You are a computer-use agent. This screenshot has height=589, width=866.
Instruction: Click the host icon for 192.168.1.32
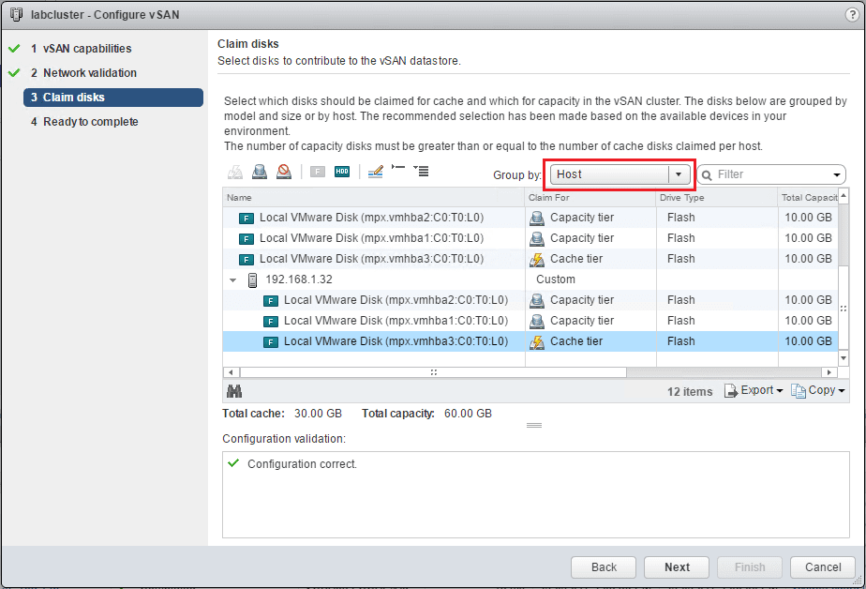(252, 279)
